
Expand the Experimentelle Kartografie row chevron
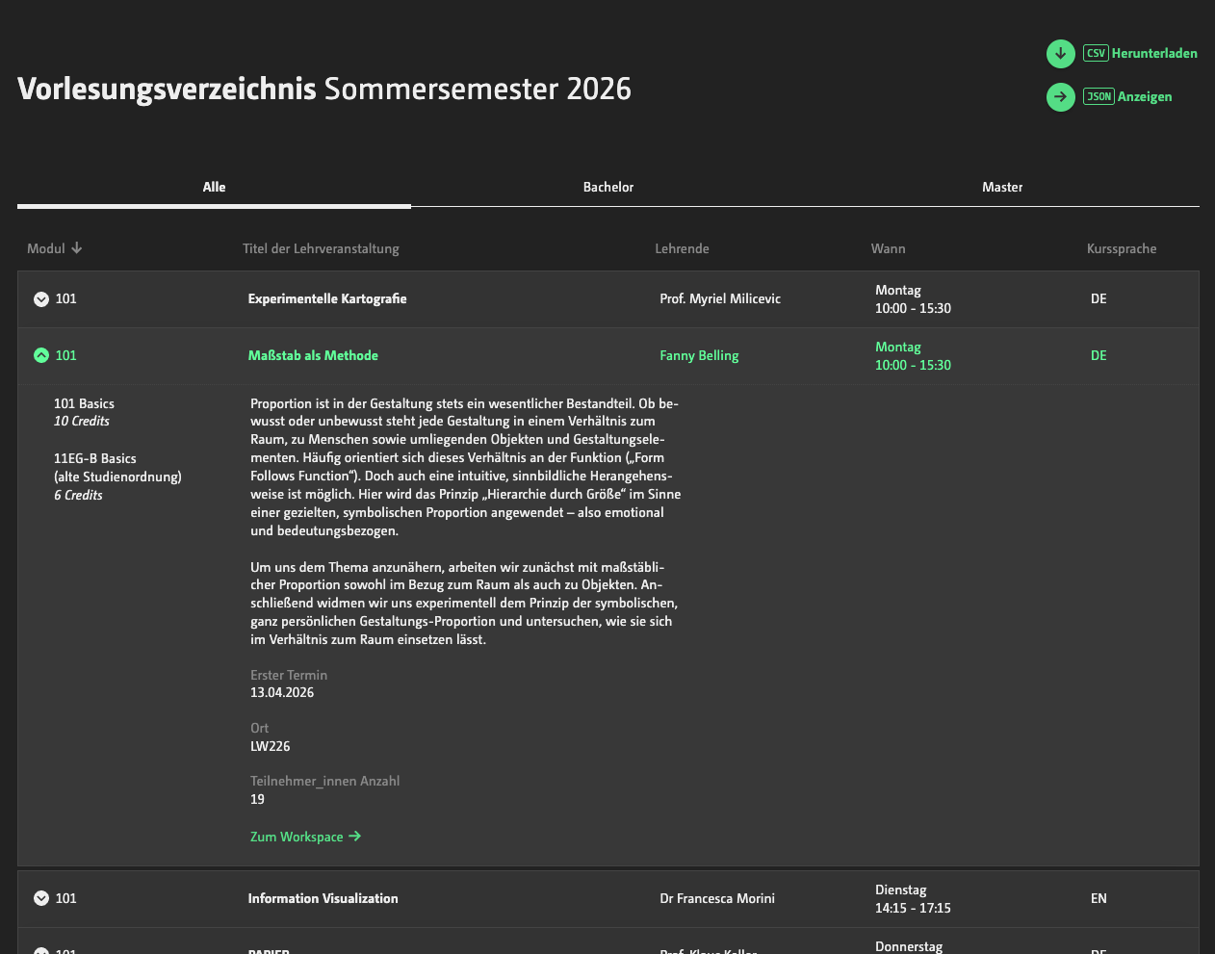41,299
